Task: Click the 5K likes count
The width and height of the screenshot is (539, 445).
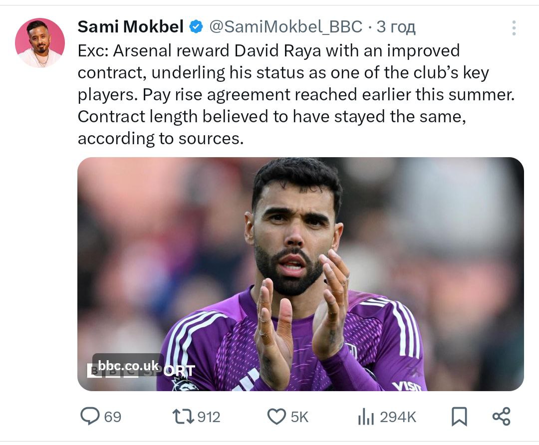Action: [299, 417]
